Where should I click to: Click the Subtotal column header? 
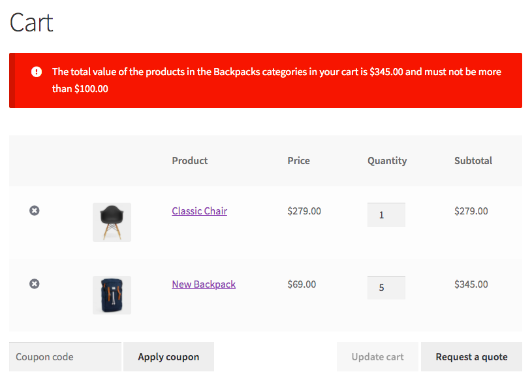[473, 161]
